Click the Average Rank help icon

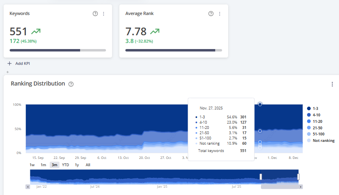point(211,14)
